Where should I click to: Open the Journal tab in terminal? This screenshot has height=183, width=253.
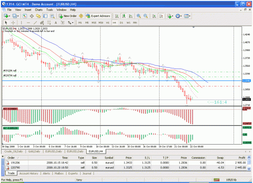click(x=87, y=173)
